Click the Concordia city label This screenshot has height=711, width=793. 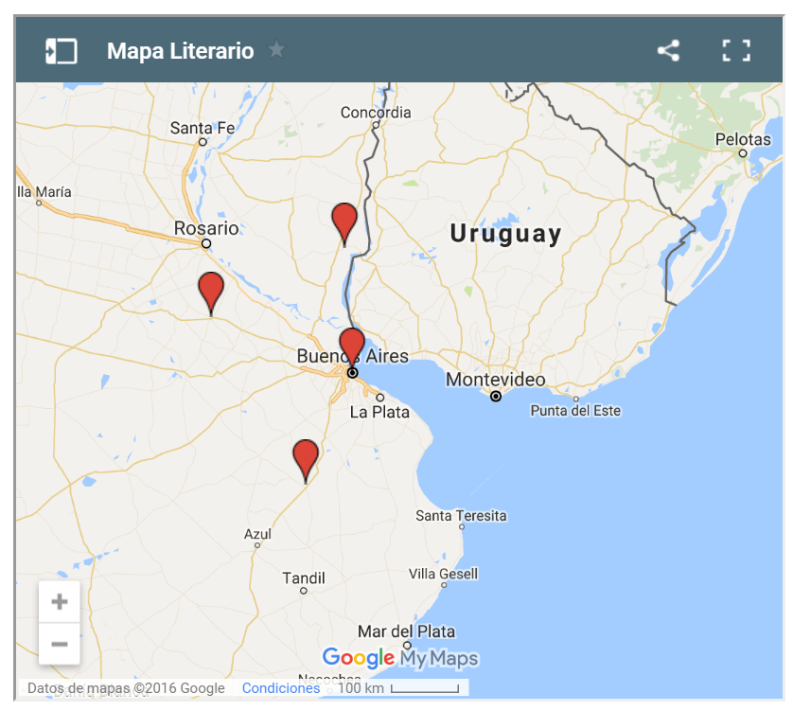pos(376,113)
